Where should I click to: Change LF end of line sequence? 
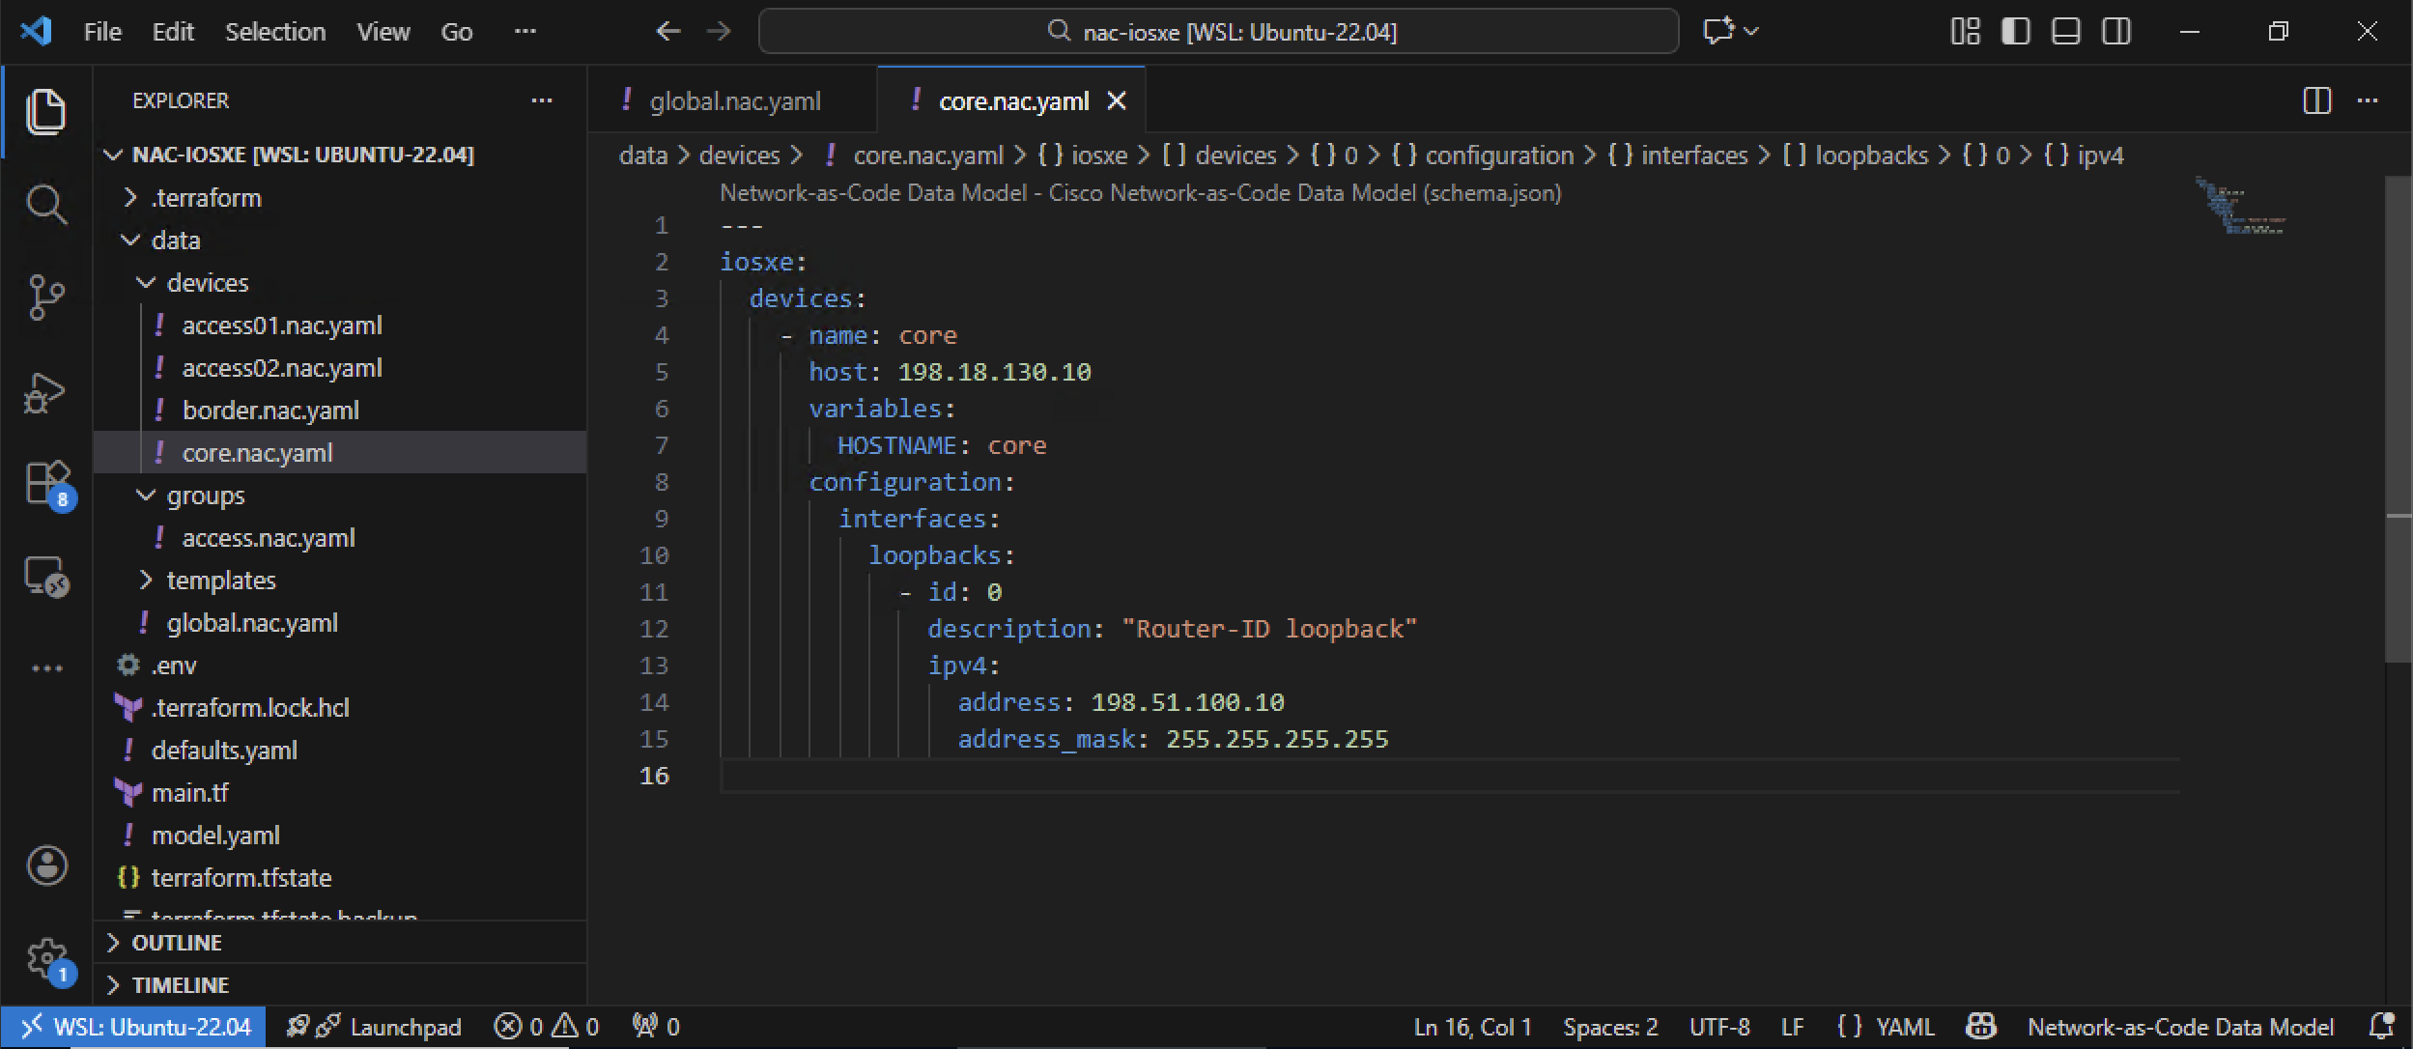1793,1026
